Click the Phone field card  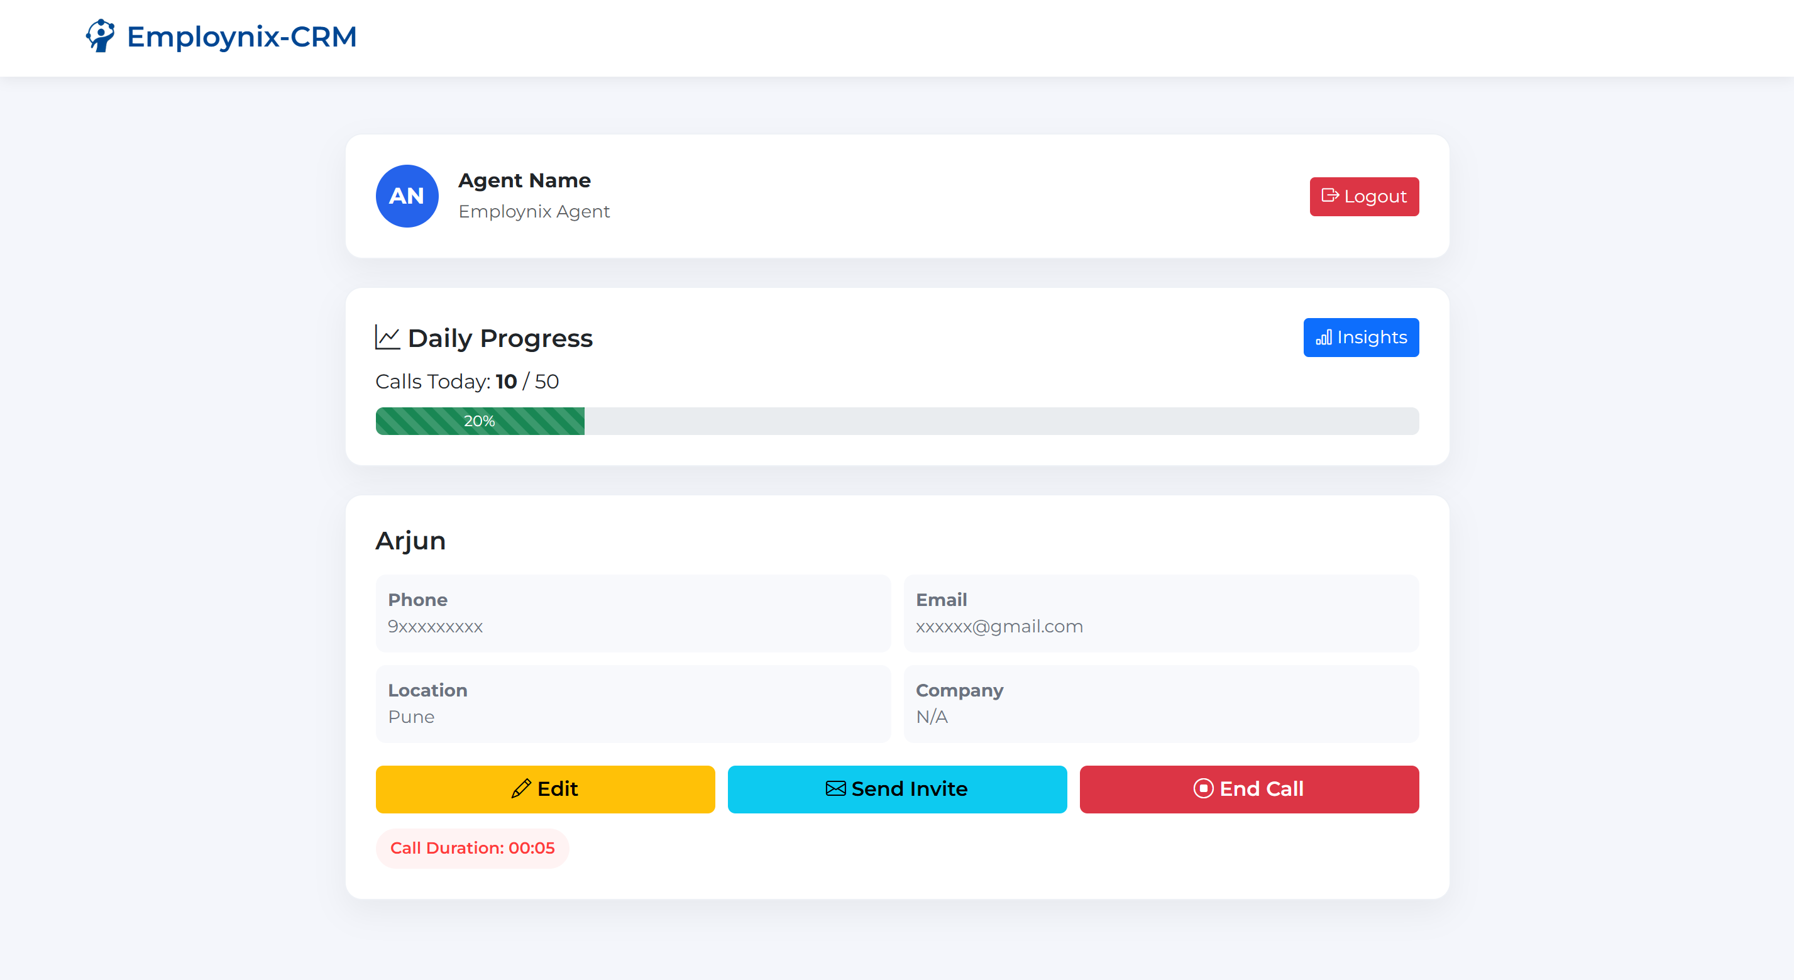(632, 613)
